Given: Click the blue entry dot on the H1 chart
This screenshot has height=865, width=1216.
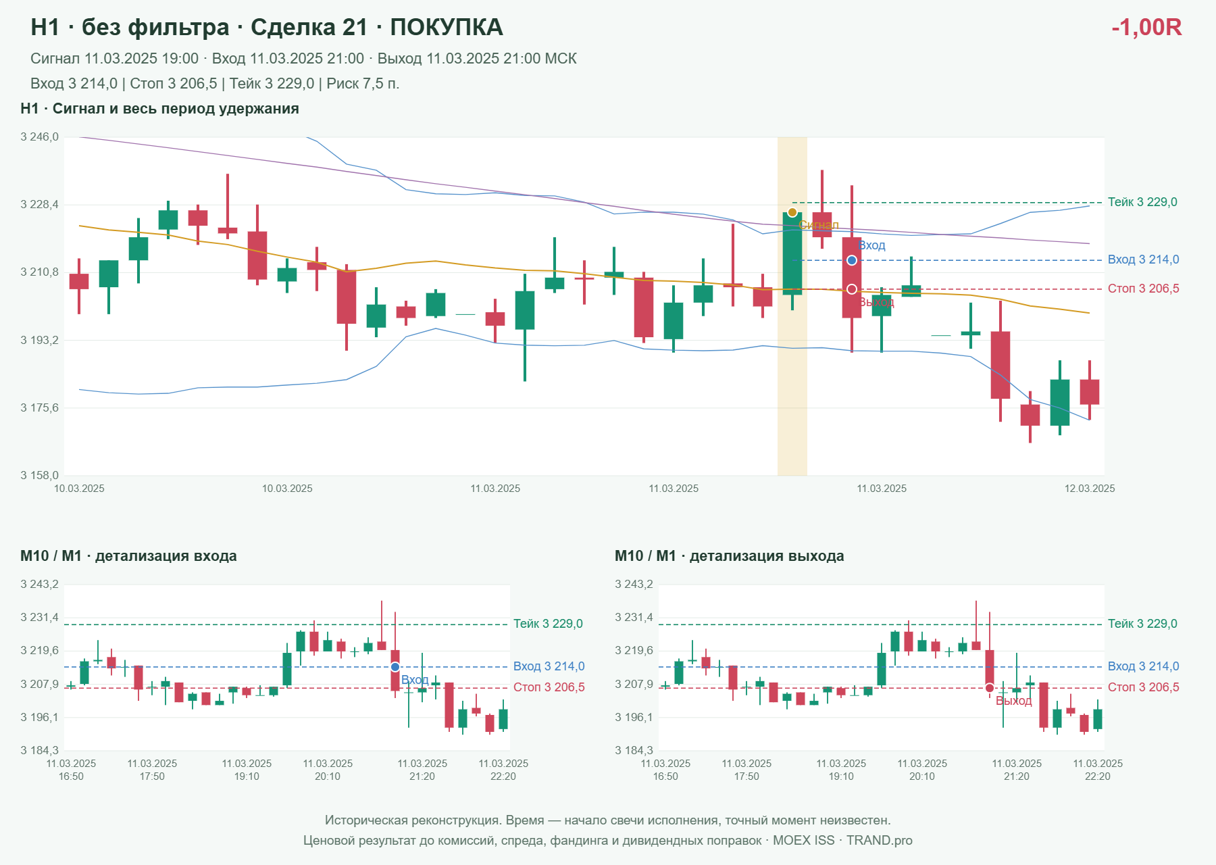Looking at the screenshot, I should (852, 260).
